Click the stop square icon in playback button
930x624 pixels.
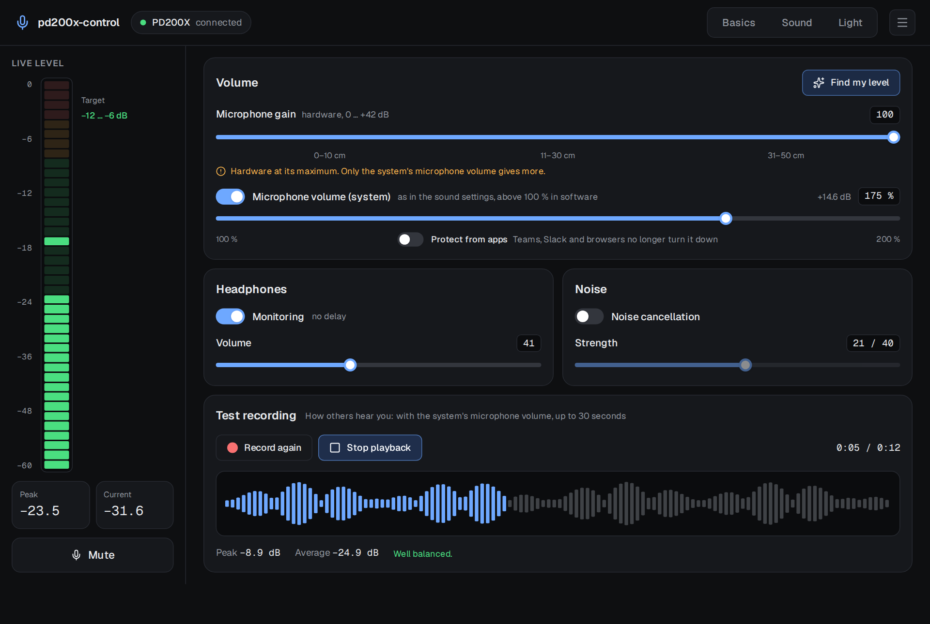pyautogui.click(x=335, y=447)
